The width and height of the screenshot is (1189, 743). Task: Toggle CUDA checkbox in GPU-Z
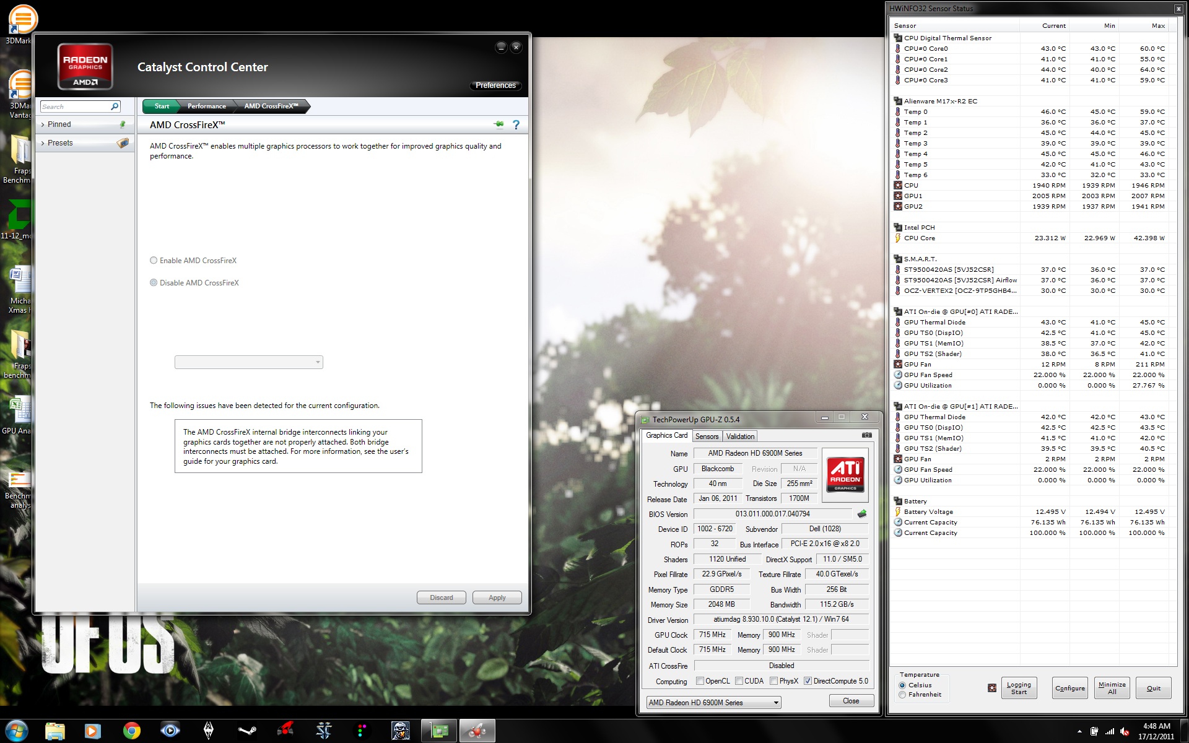point(739,681)
